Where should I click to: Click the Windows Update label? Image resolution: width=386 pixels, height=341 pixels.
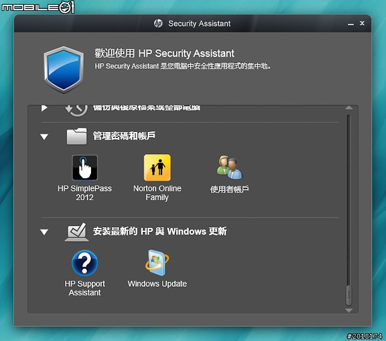[157, 284]
